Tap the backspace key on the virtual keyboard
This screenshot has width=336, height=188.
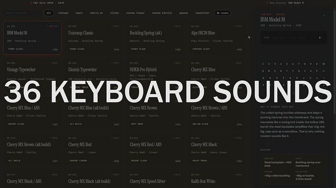tap(323, 64)
